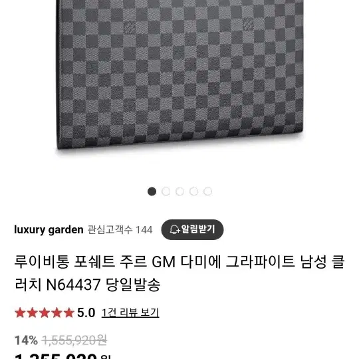
Task: Tap the 관심고객수 144 follower count
Action: click(120, 229)
